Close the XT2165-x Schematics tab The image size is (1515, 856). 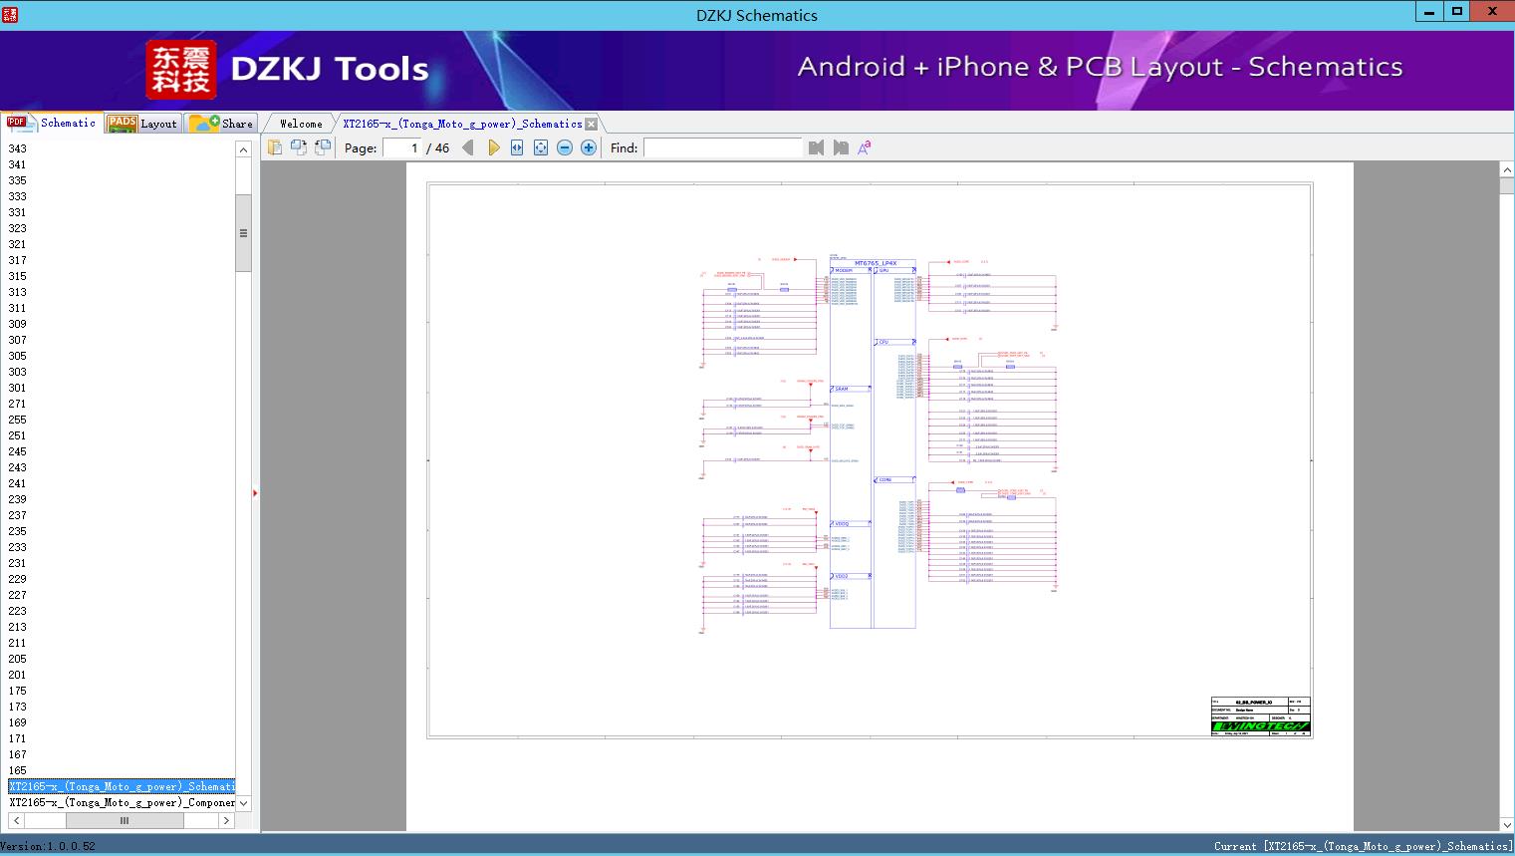[592, 124]
